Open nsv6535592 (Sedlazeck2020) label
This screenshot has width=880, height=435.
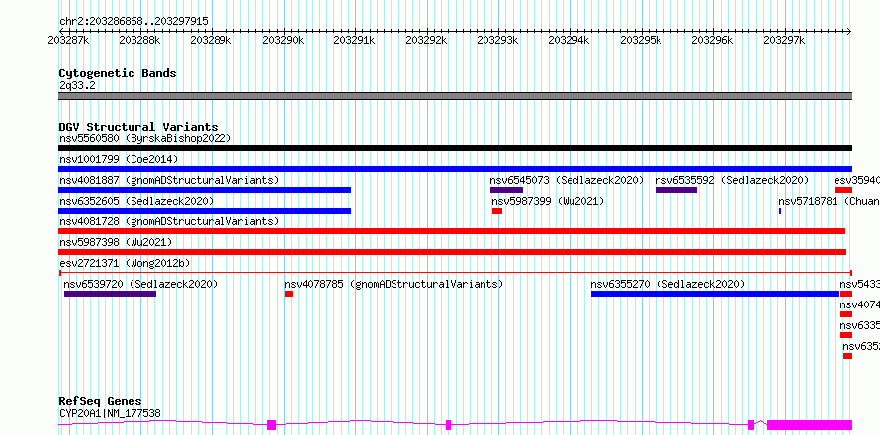point(732,180)
